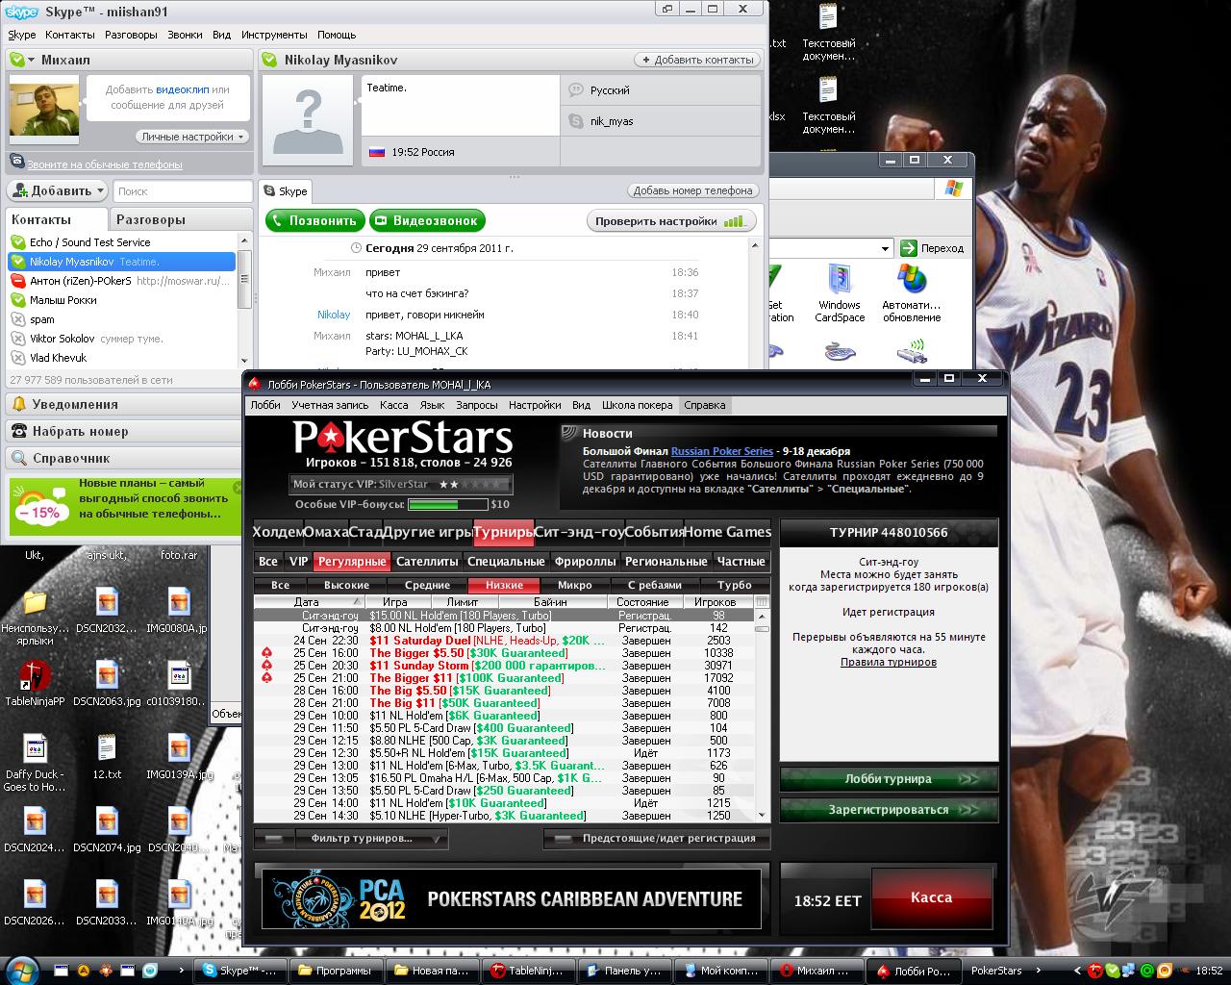Image resolution: width=1231 pixels, height=985 pixels.
Task: Open the Касса cashier button
Action: 931,897
